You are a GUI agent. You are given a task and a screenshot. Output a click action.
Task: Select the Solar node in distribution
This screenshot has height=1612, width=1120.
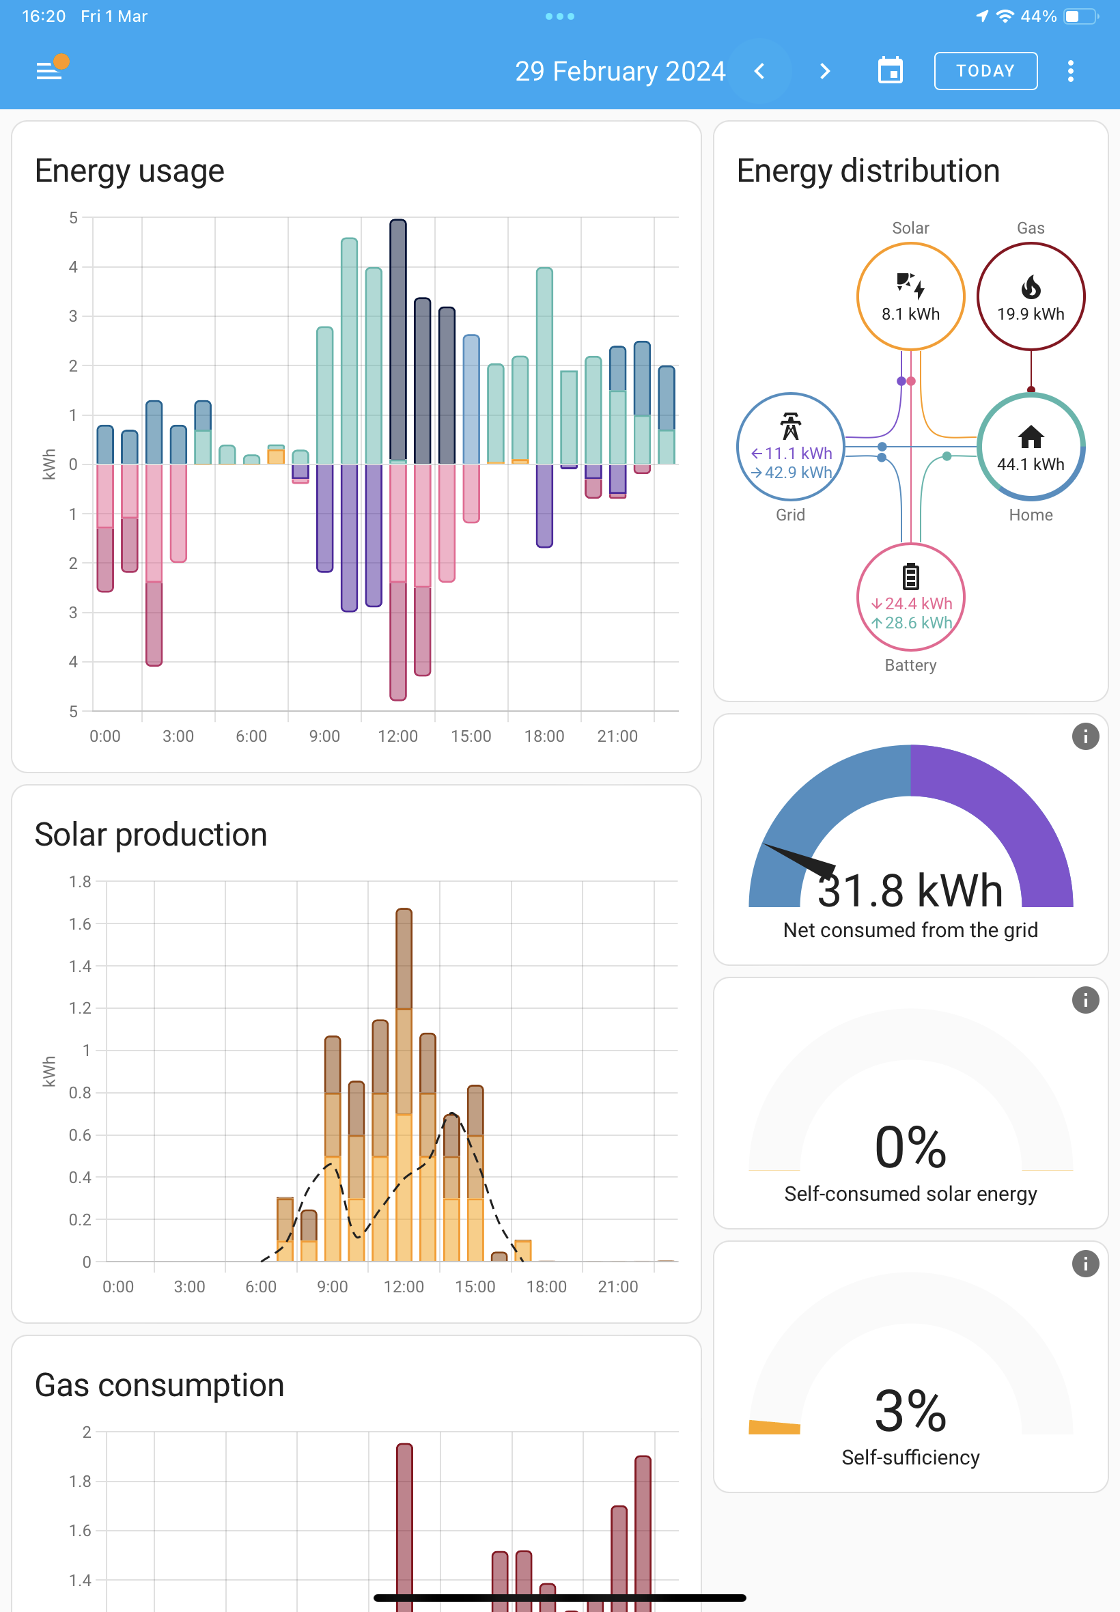(x=910, y=296)
